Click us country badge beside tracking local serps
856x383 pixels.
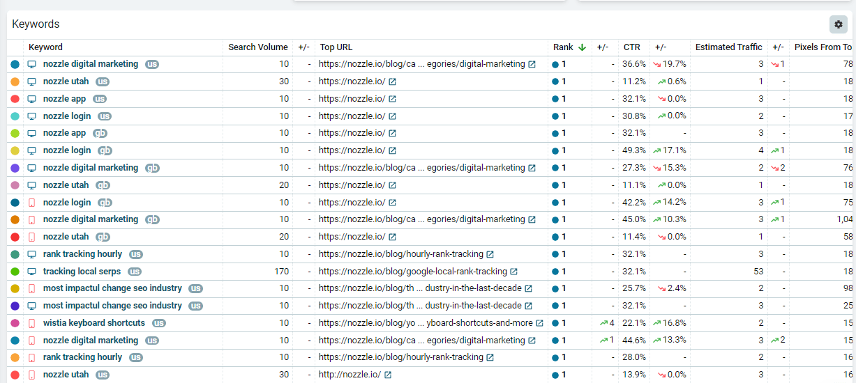135,272
